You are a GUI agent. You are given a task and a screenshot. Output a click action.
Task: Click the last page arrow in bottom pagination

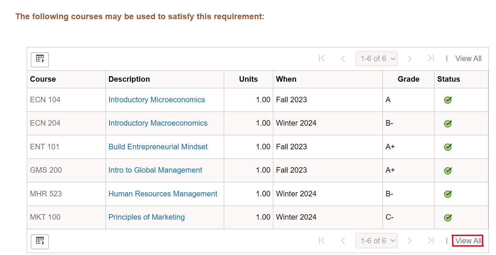coord(431,241)
